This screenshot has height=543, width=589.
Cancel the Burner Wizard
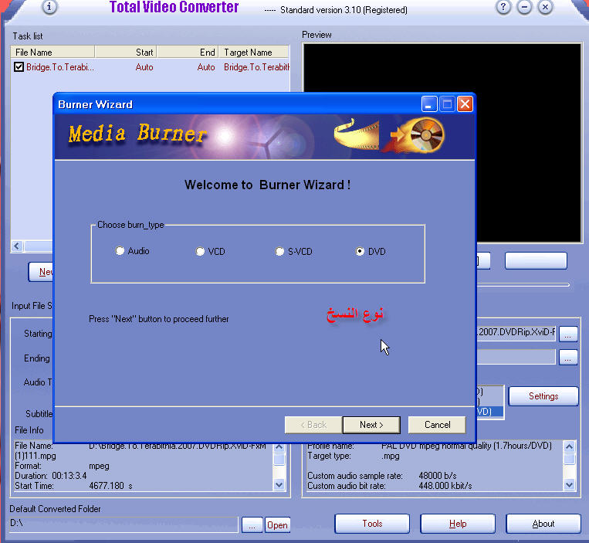click(437, 425)
